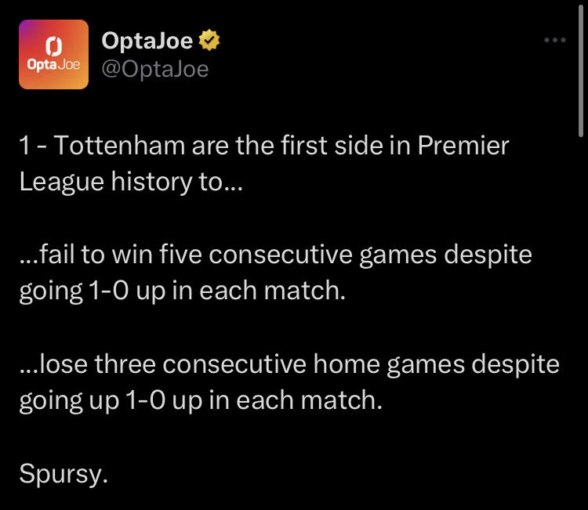Click the word 'Premier' in first line
This screenshot has height=510, width=588.
click(463, 146)
